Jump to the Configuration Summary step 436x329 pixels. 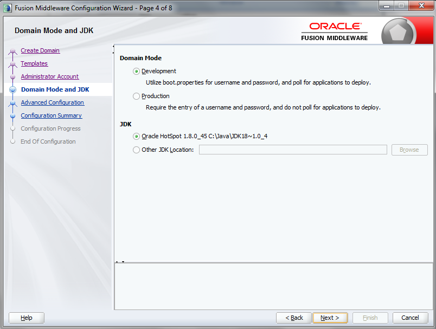click(x=51, y=115)
